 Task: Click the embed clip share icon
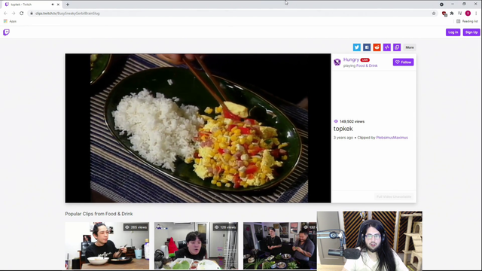click(386, 47)
